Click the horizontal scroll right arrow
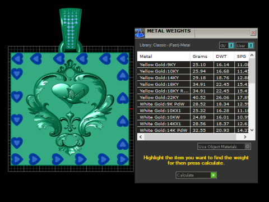The width and height of the screenshot is (269, 202). [245, 137]
